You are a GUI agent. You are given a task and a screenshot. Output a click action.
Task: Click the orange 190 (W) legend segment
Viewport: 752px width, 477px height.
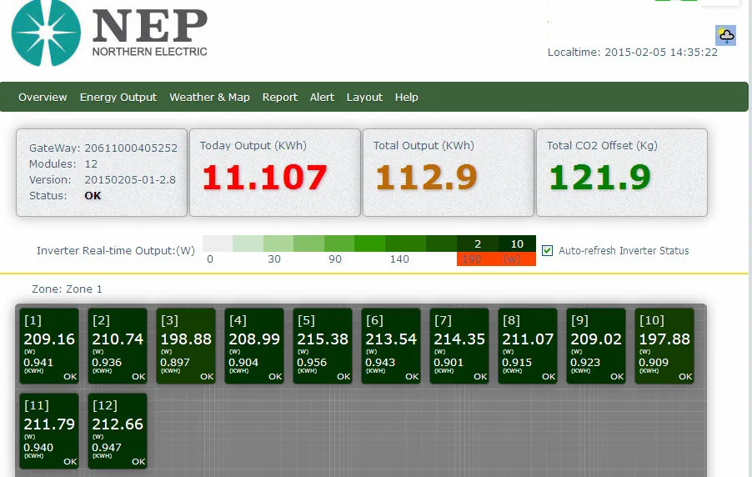(x=496, y=259)
